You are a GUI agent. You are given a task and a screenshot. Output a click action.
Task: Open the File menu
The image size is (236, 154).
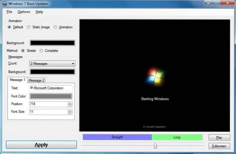[9, 12]
